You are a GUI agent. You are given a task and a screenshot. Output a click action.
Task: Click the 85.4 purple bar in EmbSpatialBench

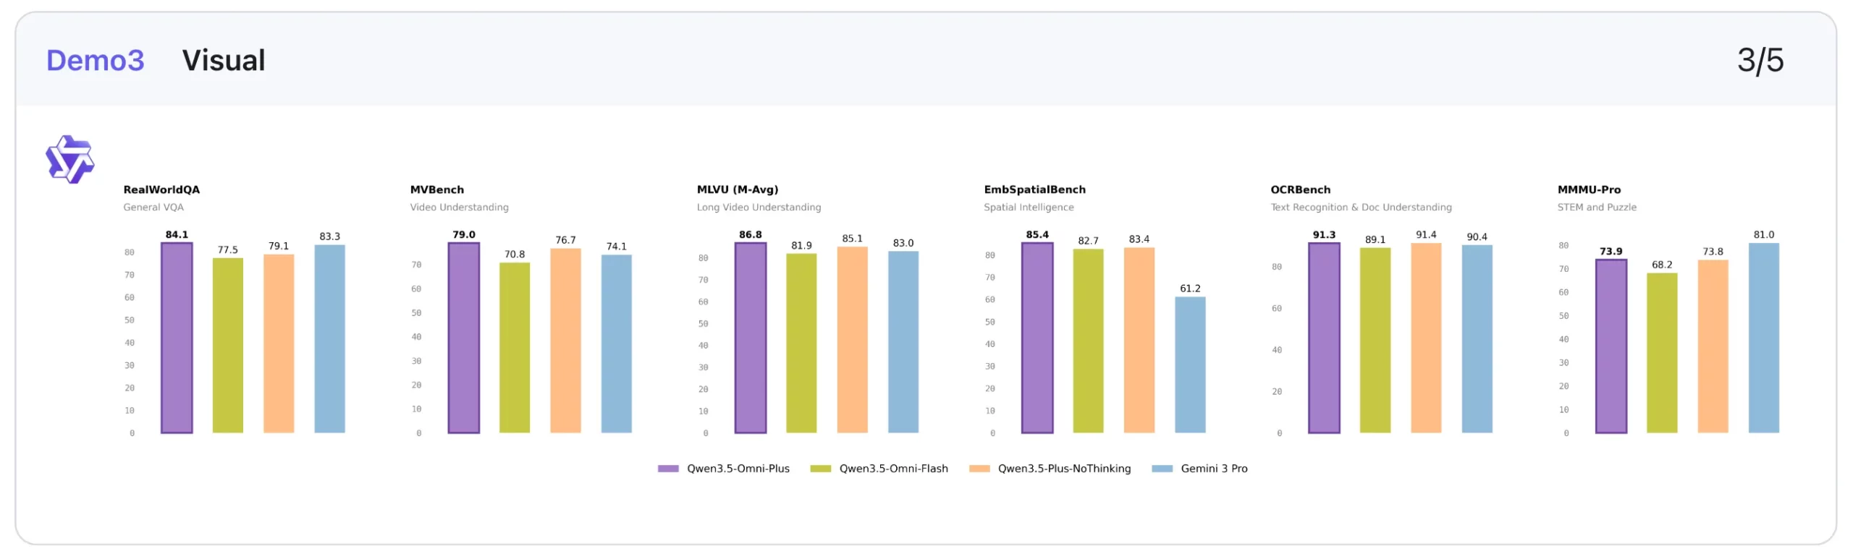click(1037, 338)
